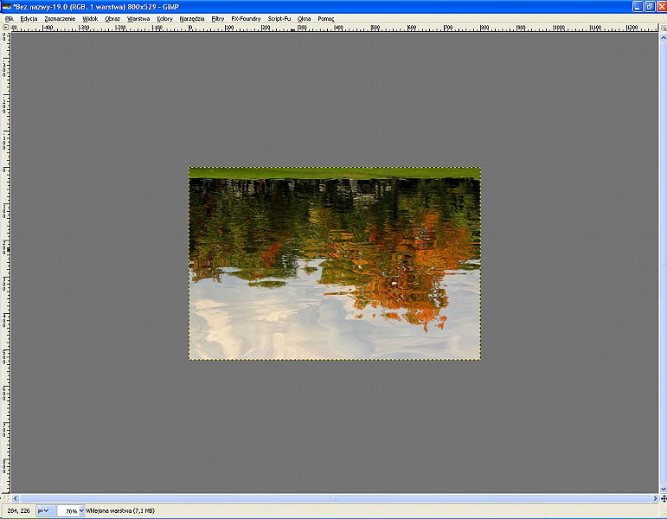Open the Plik menu
Screen dimensions: 667x519
(9, 18)
